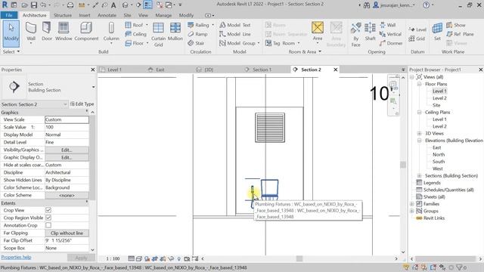Expand the 3D Views node

click(x=419, y=134)
